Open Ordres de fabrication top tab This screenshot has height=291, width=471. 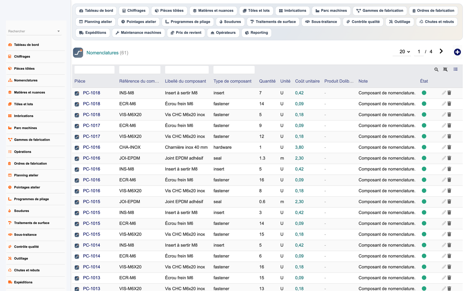(433, 10)
